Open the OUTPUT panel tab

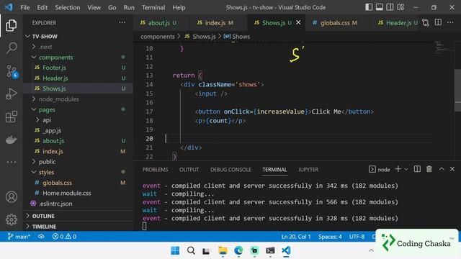coord(189,170)
